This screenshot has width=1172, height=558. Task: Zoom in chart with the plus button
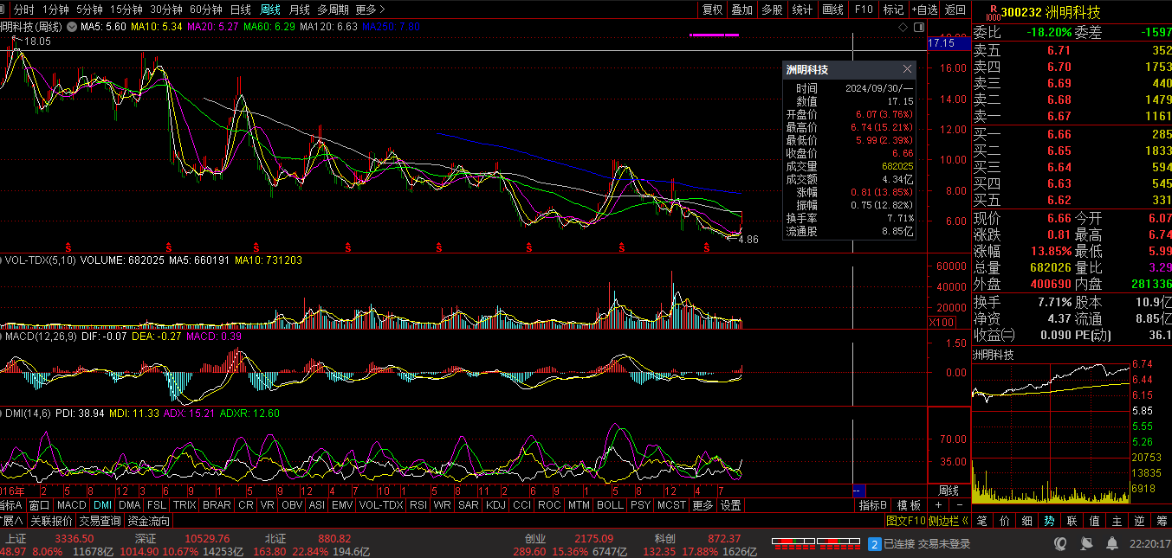click(x=938, y=505)
